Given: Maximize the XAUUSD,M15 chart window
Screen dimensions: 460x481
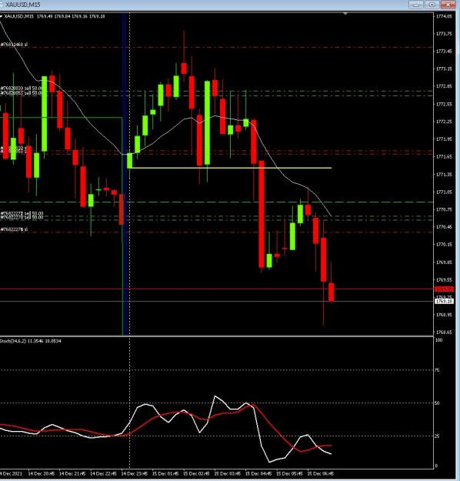Looking at the screenshot, I should [x=432, y=5].
